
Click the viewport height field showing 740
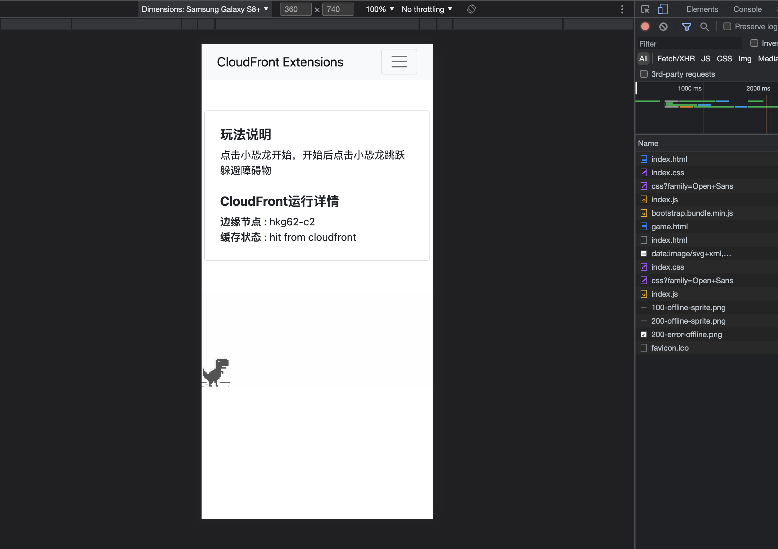pyautogui.click(x=338, y=9)
